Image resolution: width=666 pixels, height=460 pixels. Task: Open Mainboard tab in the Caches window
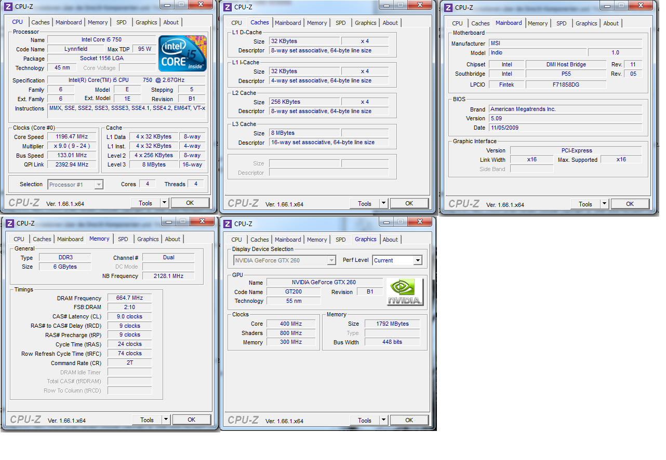tap(288, 23)
